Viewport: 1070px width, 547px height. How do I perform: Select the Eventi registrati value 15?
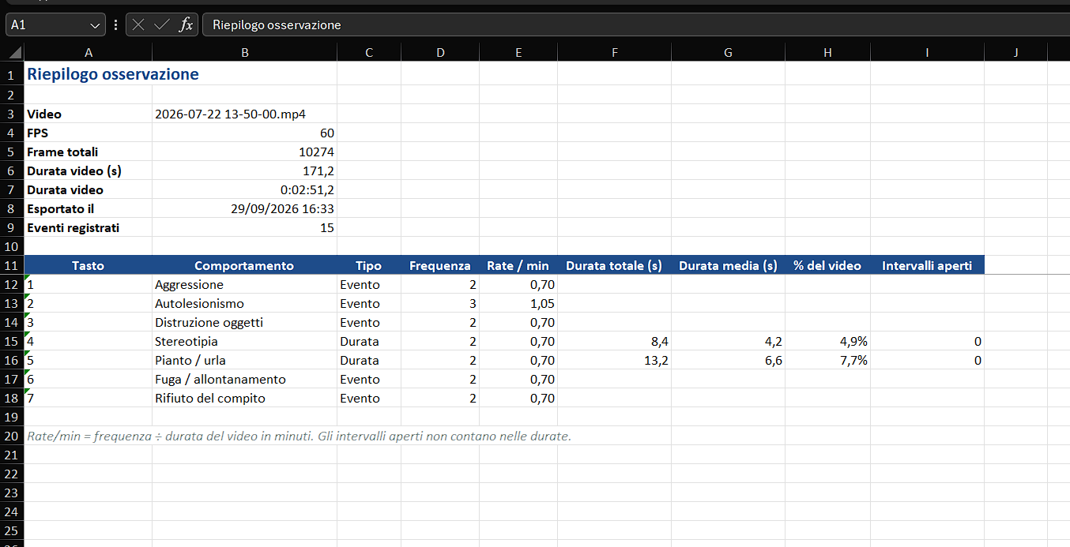click(244, 227)
